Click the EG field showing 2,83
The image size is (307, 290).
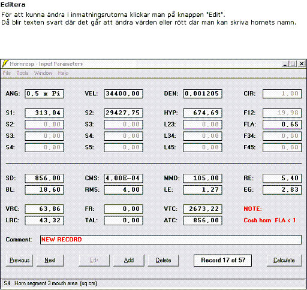282,190
